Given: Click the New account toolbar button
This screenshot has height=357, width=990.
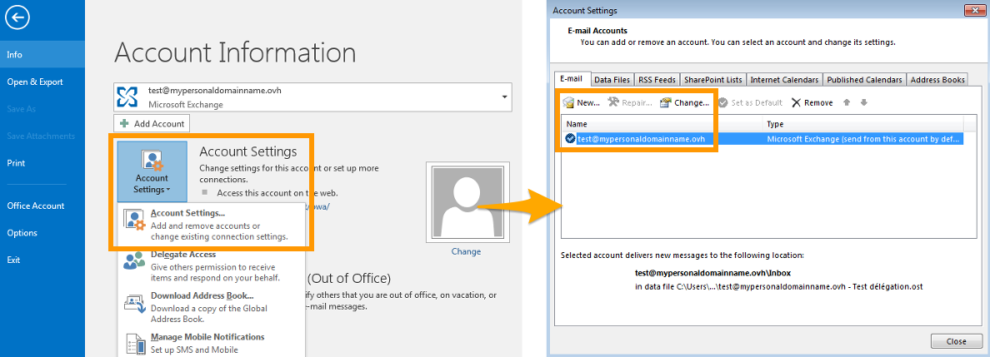Looking at the screenshot, I should tap(582, 102).
